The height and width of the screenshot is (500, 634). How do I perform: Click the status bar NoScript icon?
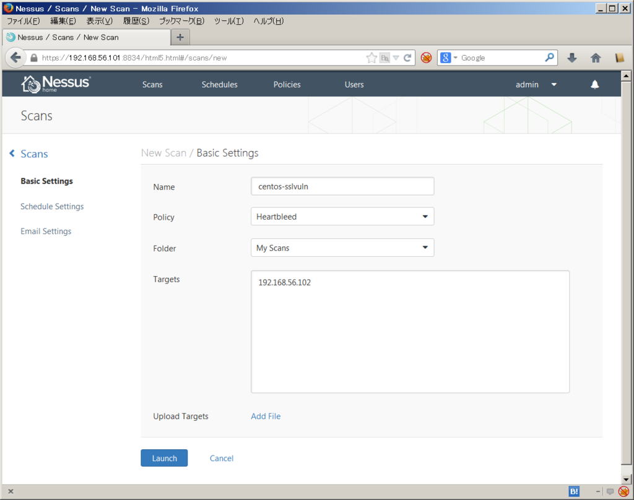click(x=623, y=491)
